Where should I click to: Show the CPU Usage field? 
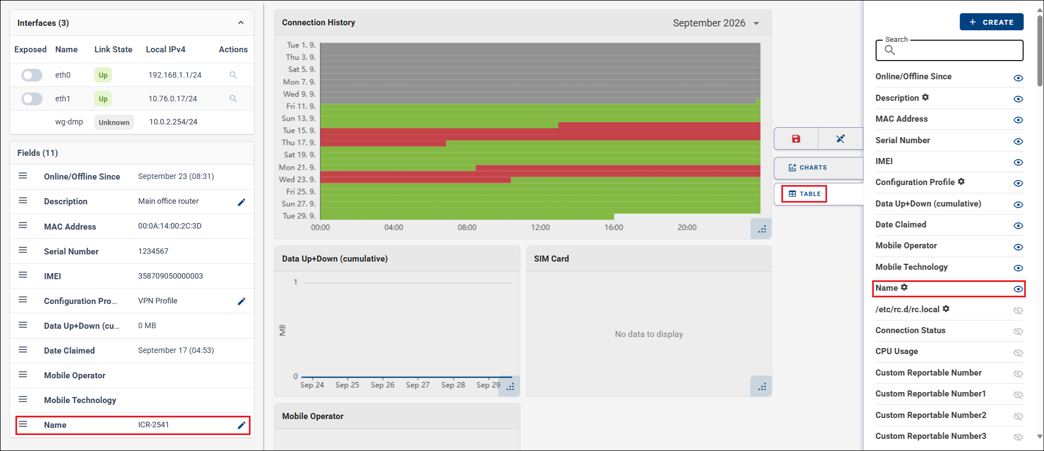(1018, 353)
